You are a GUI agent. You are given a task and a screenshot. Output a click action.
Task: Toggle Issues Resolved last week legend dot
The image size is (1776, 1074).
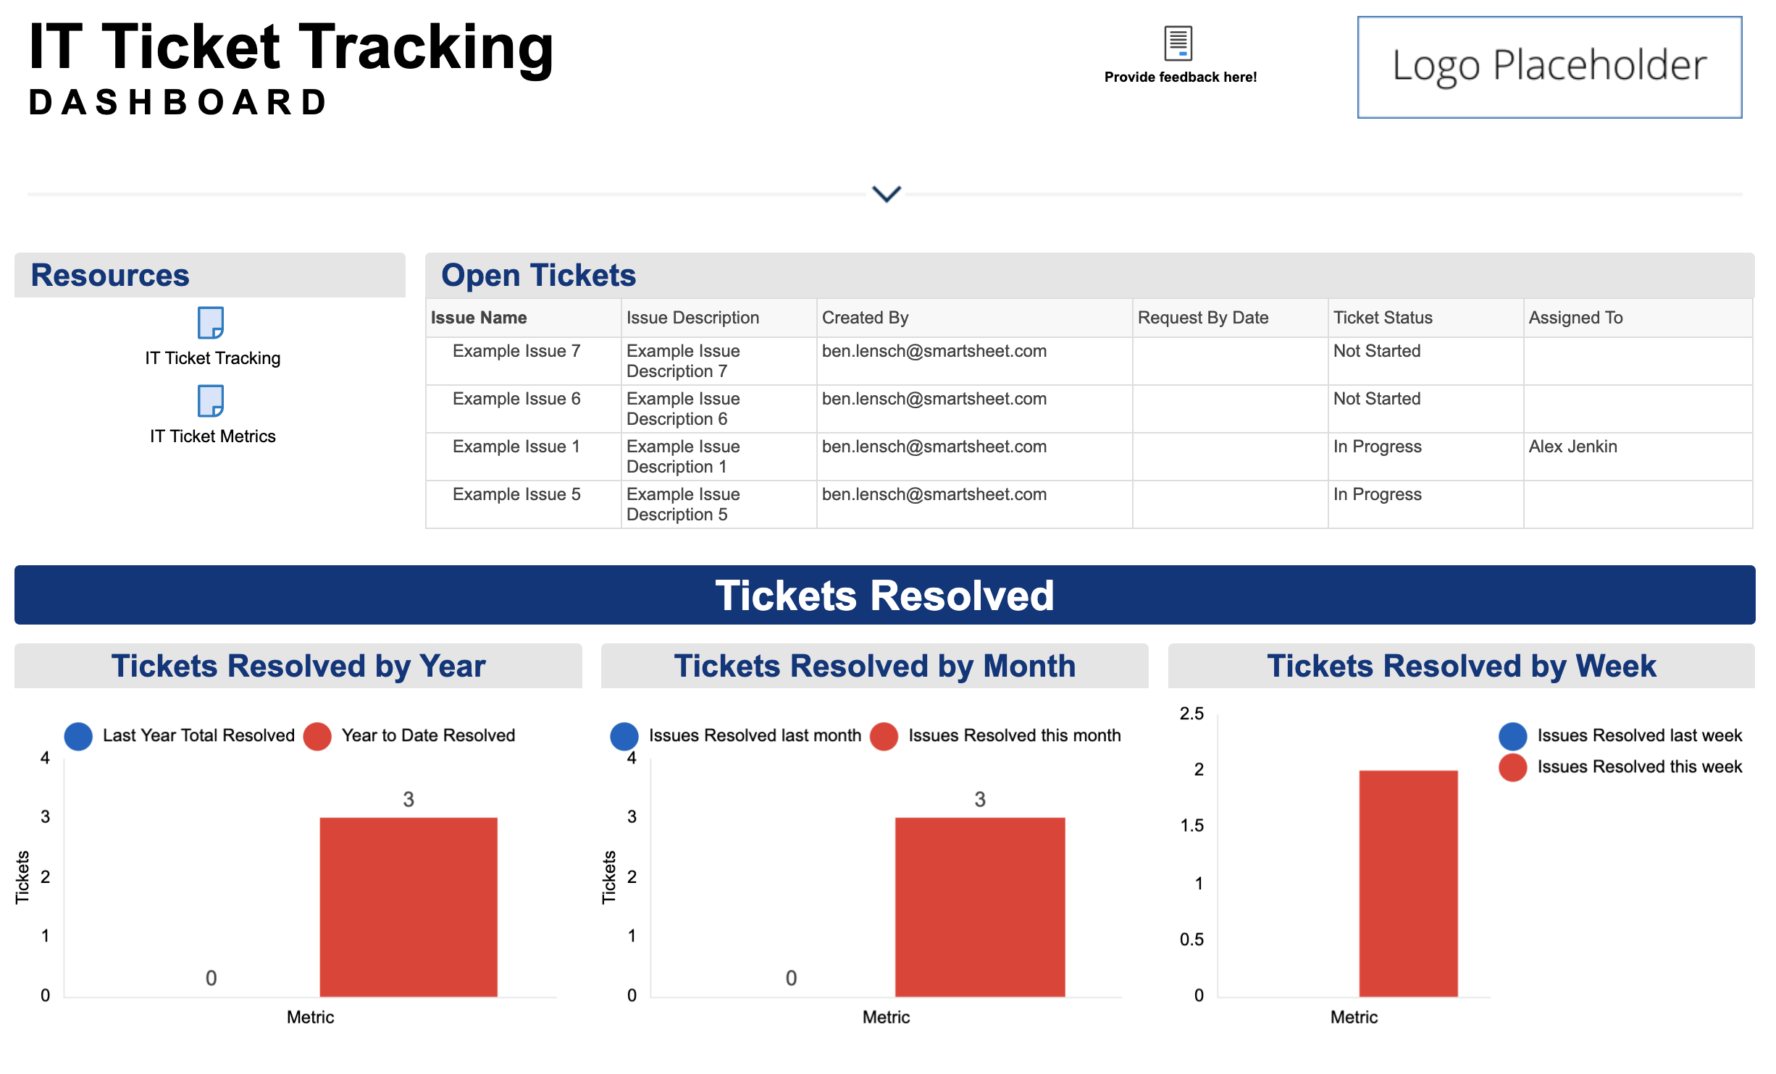click(x=1512, y=736)
